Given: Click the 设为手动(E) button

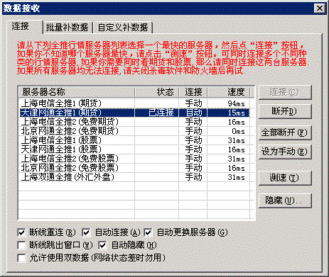Looking at the screenshot, I should point(285,152).
